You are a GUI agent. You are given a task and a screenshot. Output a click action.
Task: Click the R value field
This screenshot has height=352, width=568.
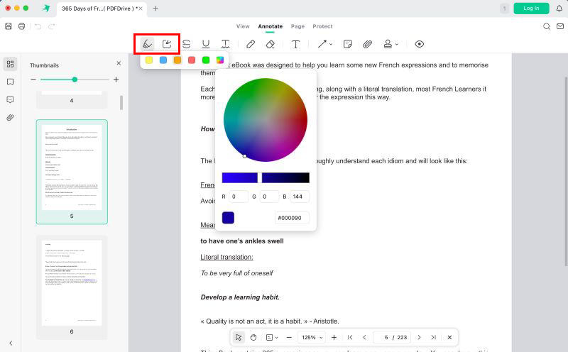click(239, 197)
